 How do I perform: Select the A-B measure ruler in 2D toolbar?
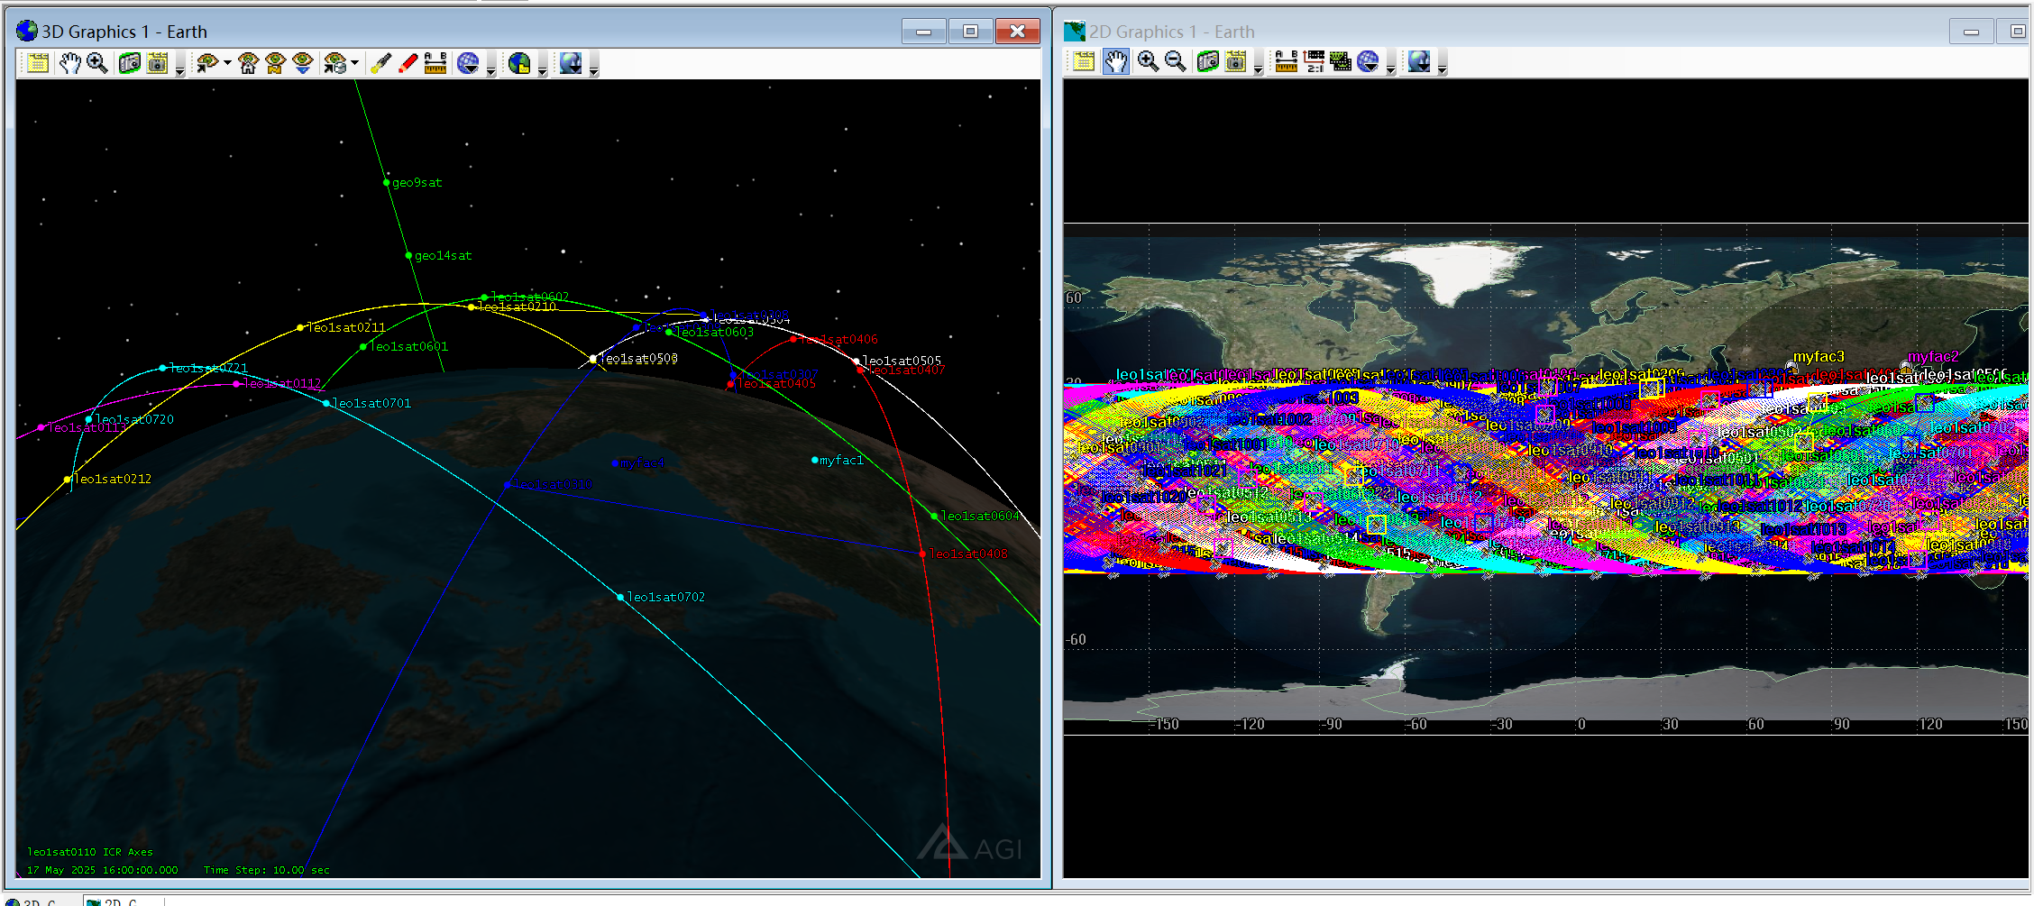tap(1286, 61)
